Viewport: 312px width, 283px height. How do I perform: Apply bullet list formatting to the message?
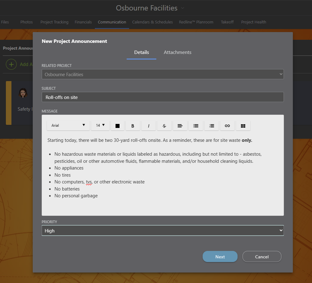pos(196,125)
